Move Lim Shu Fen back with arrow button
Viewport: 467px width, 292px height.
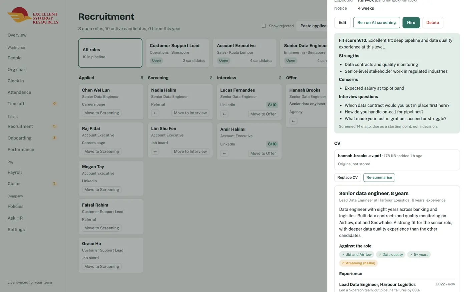[155, 152]
